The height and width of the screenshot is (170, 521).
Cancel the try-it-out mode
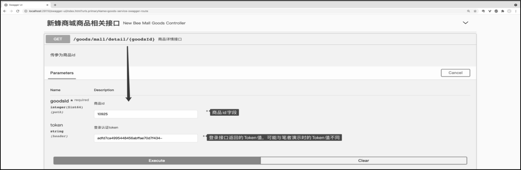pyautogui.click(x=455, y=73)
